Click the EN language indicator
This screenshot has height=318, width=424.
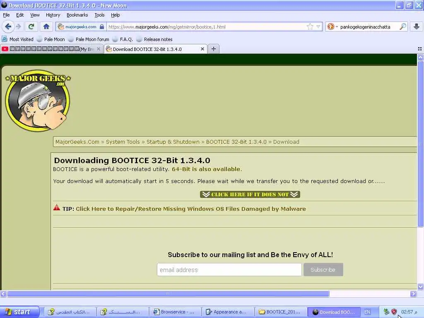(367, 312)
